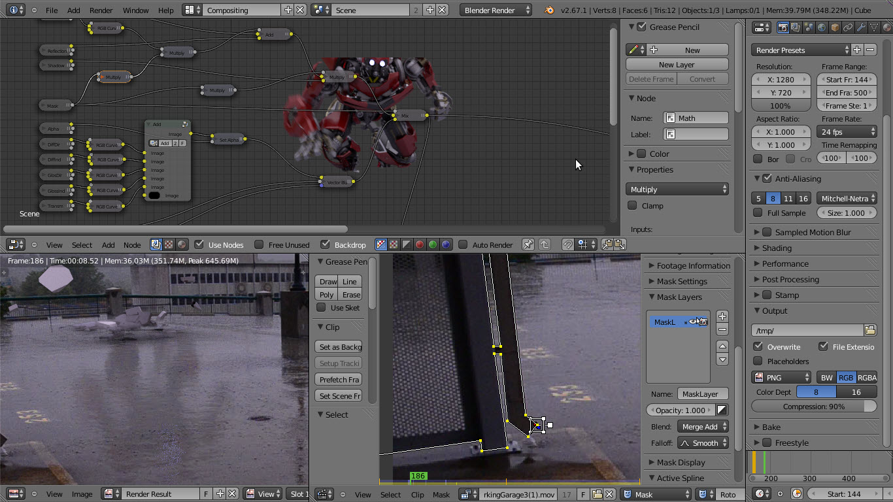This screenshot has width=893, height=502.
Task: Open Mask menu in clip editor header
Action: (441, 495)
